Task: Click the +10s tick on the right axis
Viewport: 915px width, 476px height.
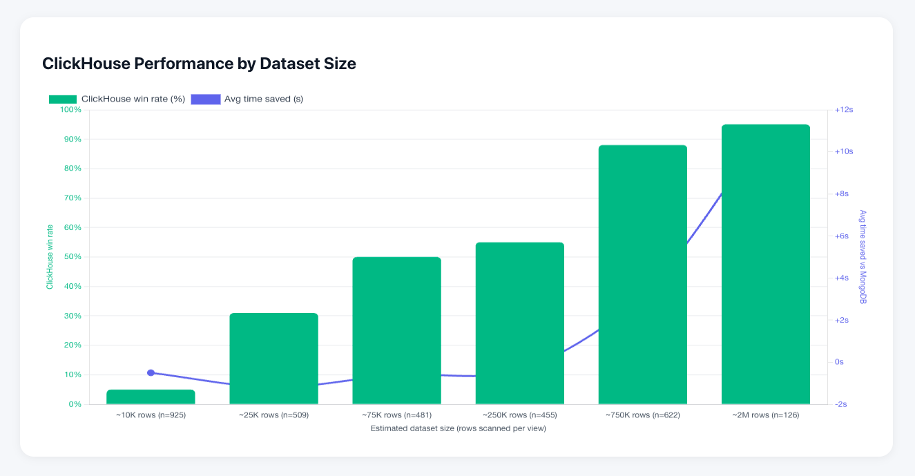Action: [x=844, y=151]
